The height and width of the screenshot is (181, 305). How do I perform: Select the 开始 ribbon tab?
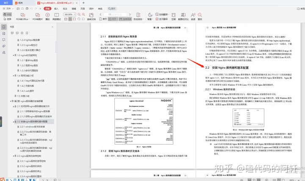point(47,8)
